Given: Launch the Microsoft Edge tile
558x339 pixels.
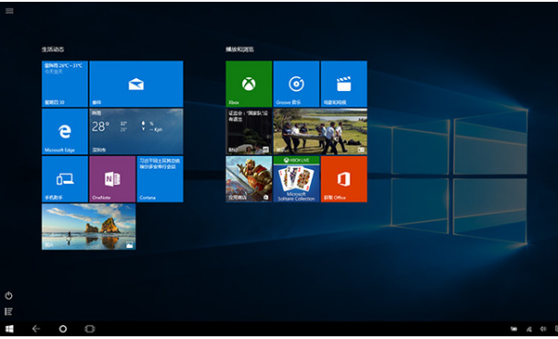Looking at the screenshot, I should point(65,131).
